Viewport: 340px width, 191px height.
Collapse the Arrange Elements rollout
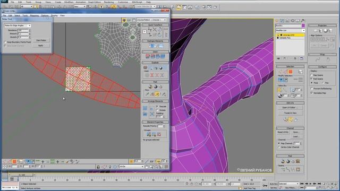click(x=155, y=101)
